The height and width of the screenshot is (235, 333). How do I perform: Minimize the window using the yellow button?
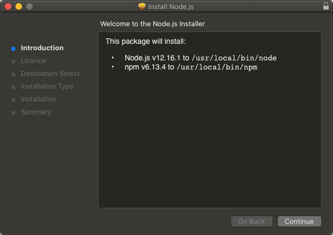[x=18, y=6]
